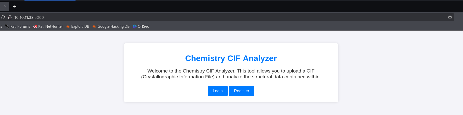Click the white card's blank area below the buttons
Viewport: 463px width, 115px height.
coord(231,99)
